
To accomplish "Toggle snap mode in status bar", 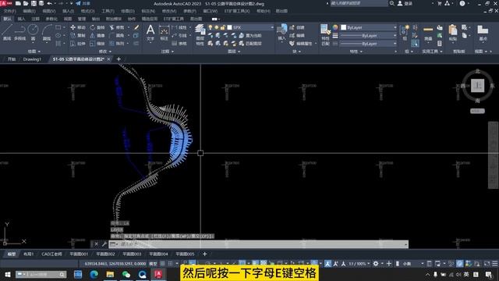I will tap(171, 264).
